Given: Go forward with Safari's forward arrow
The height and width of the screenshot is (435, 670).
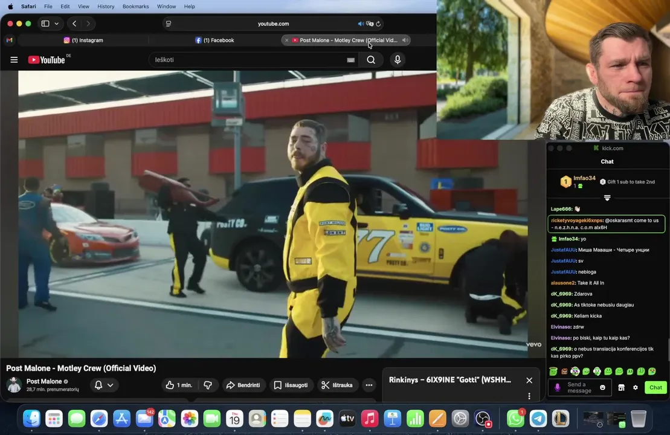Looking at the screenshot, I should tap(88, 24).
